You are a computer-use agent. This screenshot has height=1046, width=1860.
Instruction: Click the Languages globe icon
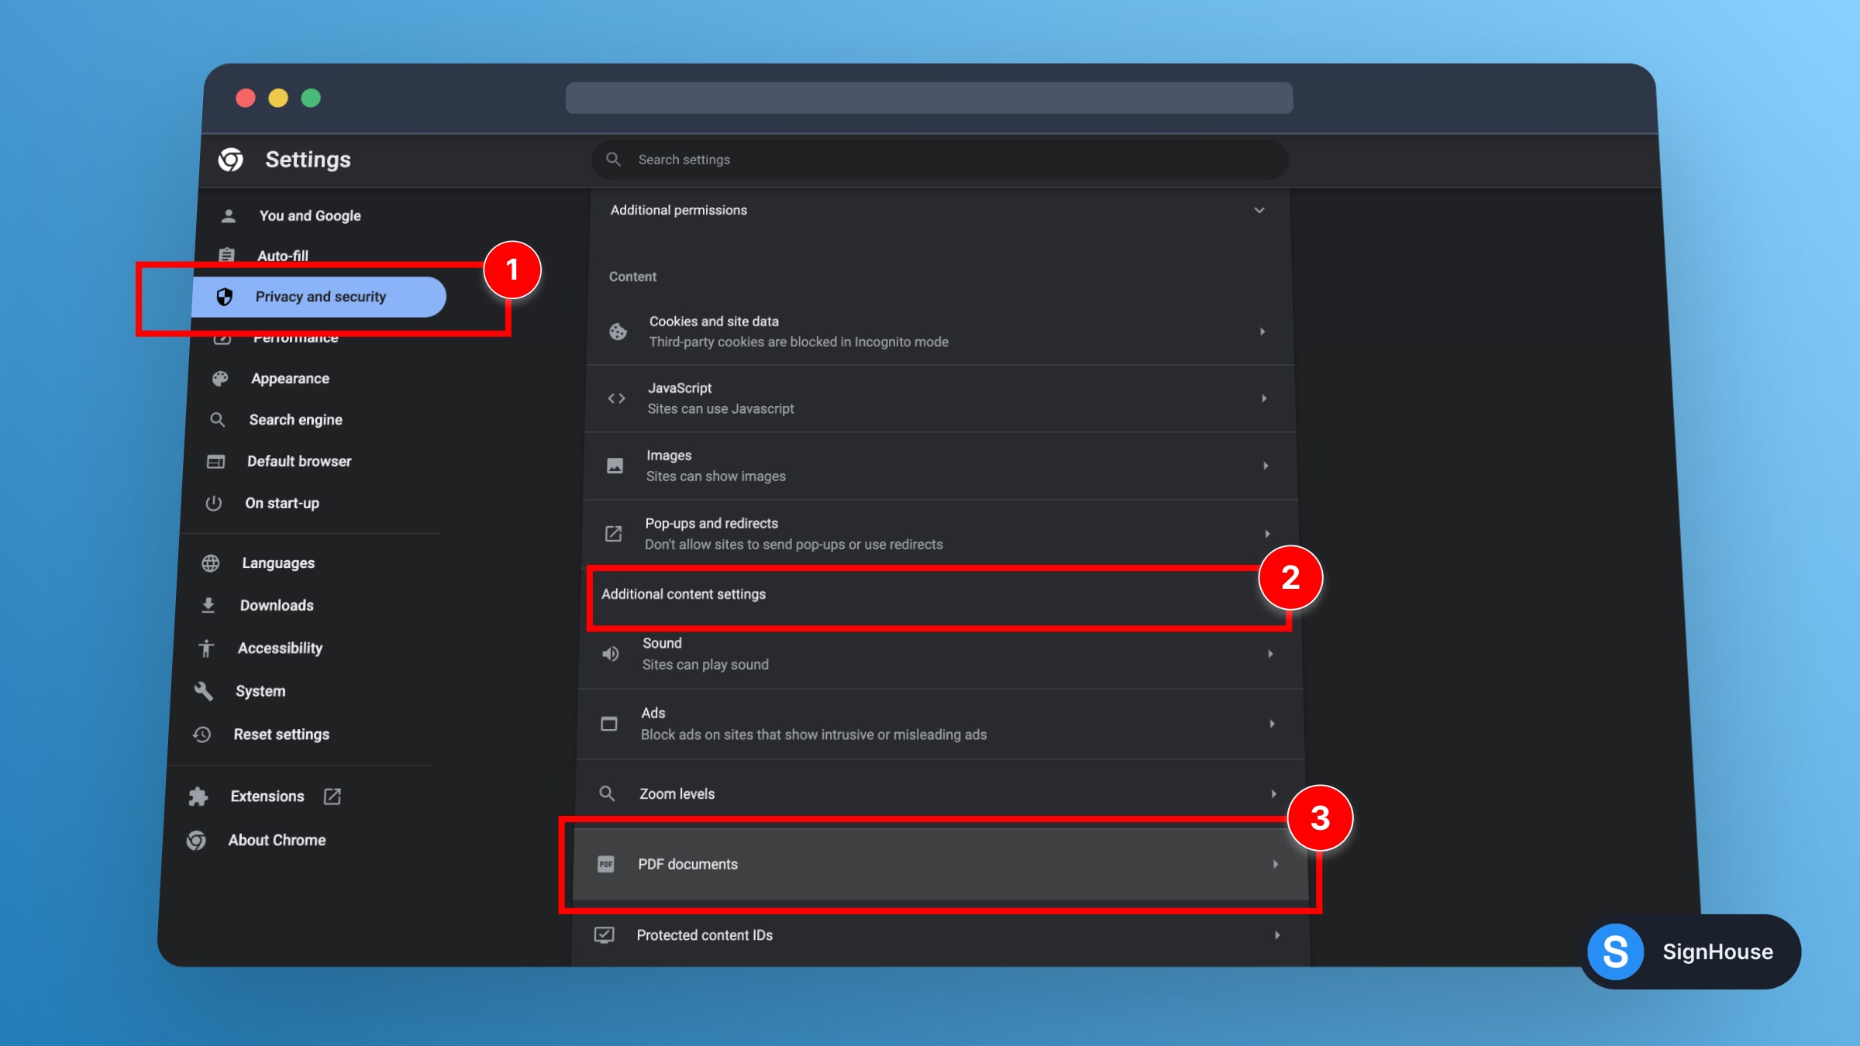coord(211,563)
